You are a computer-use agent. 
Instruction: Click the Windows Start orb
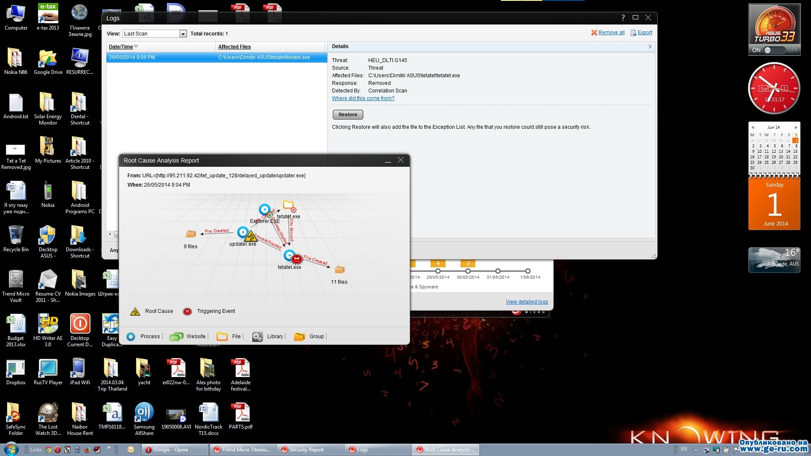(x=11, y=449)
